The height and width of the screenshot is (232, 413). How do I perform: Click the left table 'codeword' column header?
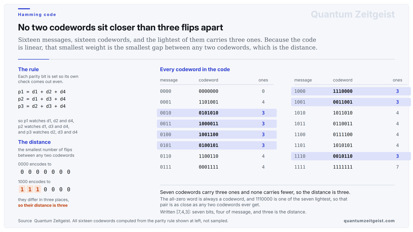pos(208,80)
